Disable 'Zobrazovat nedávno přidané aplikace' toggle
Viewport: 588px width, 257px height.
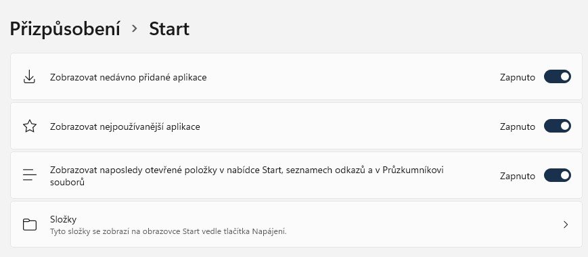[558, 77]
